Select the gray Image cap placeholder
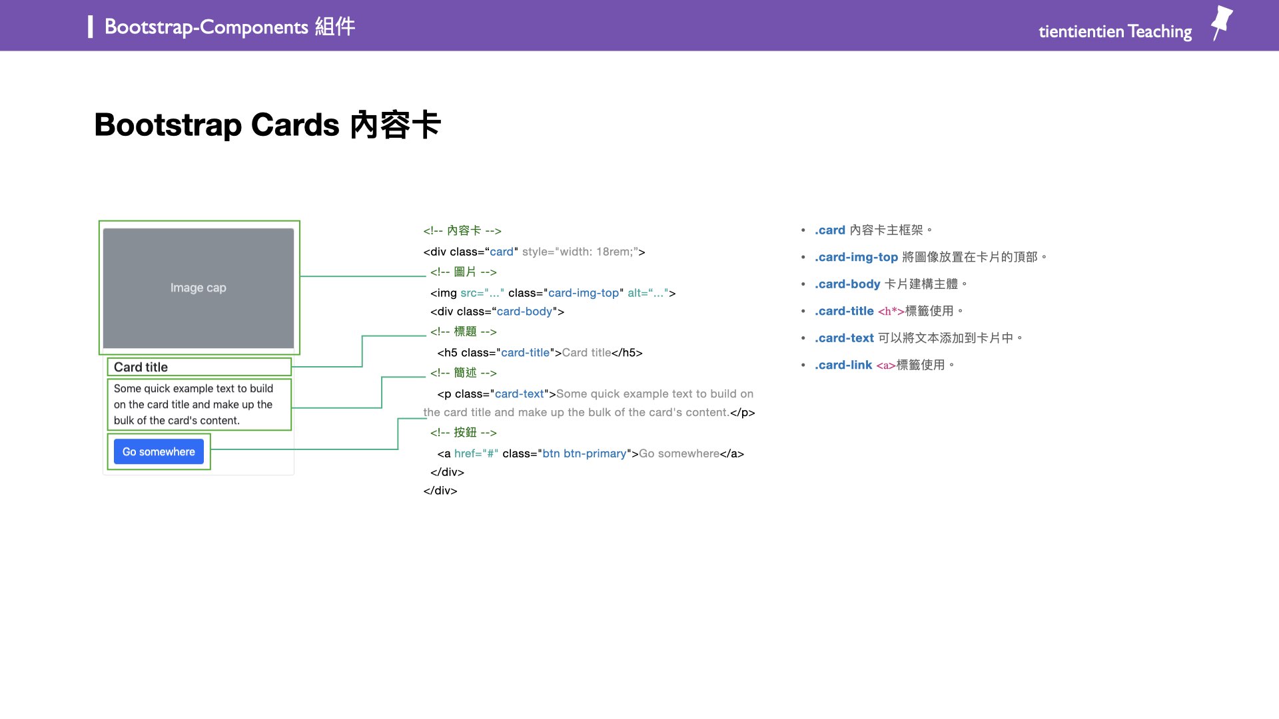Image resolution: width=1279 pixels, height=719 pixels. pyautogui.click(x=198, y=288)
